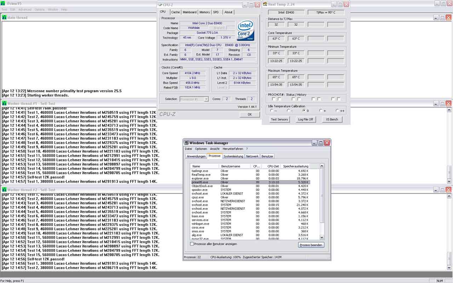This screenshot has width=453, height=283.
Task: Click the Core Voltage value 1.376 V
Action: coord(225,37)
